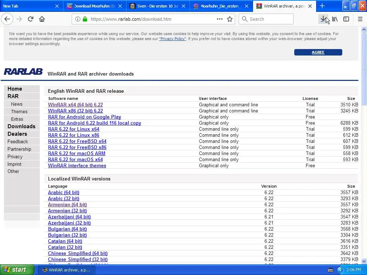Close the Download Moorhuhn tab
The image size is (367, 275).
(120, 6)
